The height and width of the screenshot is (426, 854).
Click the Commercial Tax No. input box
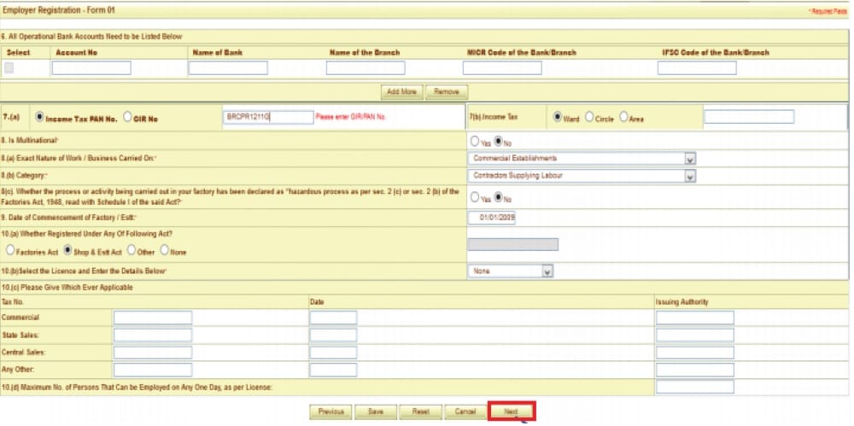point(153,318)
